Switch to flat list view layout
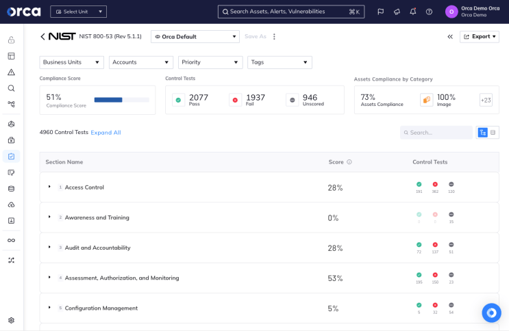Image resolution: width=509 pixels, height=331 pixels. pyautogui.click(x=493, y=133)
